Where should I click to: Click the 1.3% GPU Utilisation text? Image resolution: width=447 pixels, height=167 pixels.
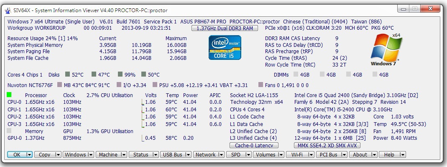pos(110,131)
